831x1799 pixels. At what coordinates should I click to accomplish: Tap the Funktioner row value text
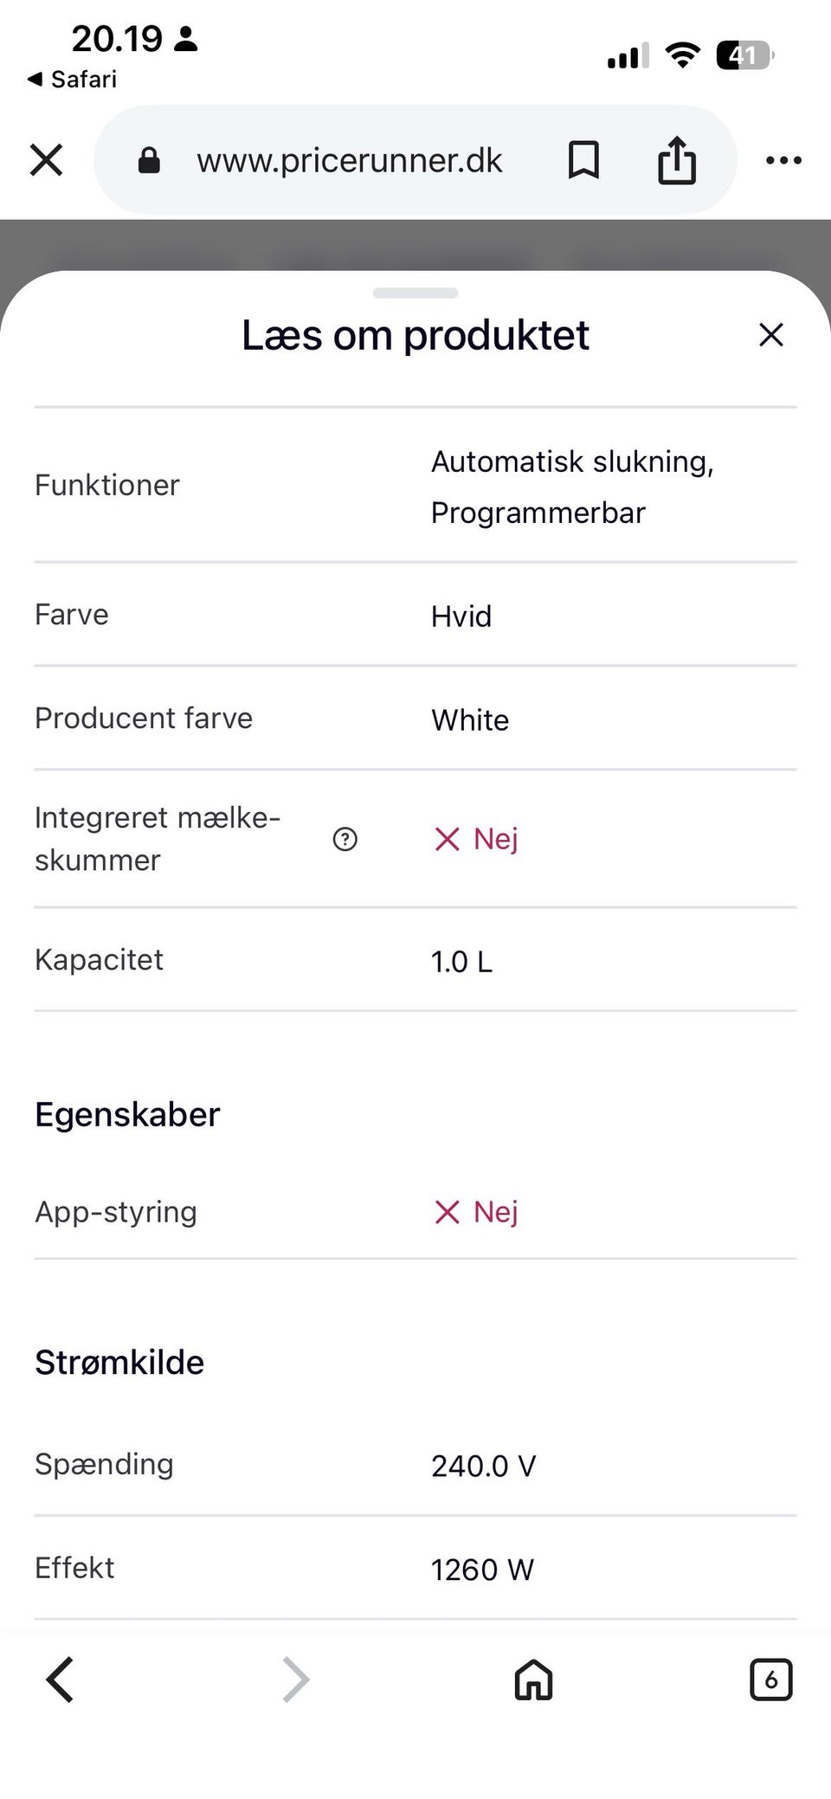click(x=571, y=487)
